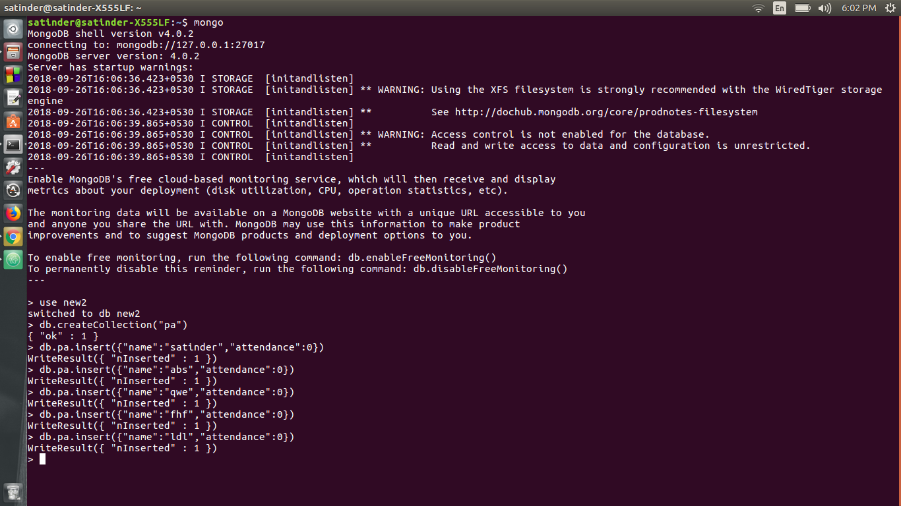Launch Software Updater from the dock

pyautogui.click(x=13, y=190)
